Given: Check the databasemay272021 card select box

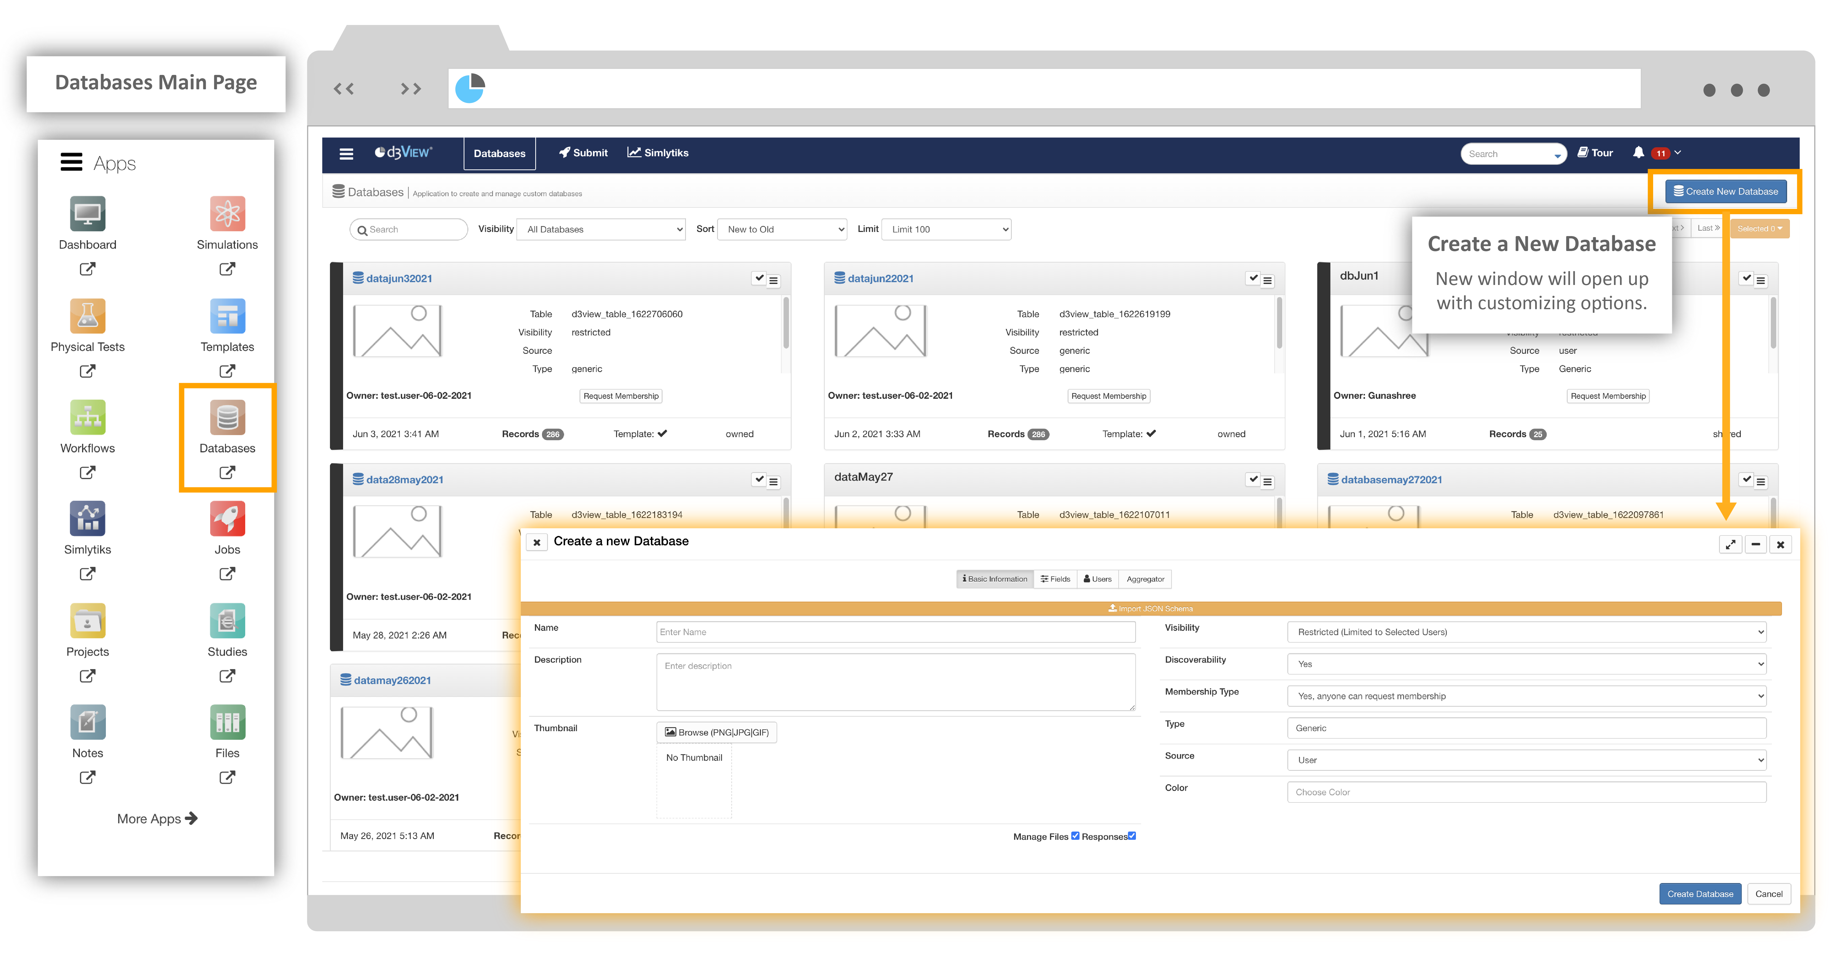Looking at the screenshot, I should (x=1747, y=479).
